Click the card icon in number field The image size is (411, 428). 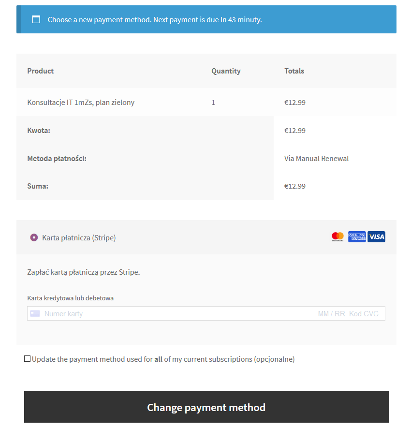tap(35, 314)
